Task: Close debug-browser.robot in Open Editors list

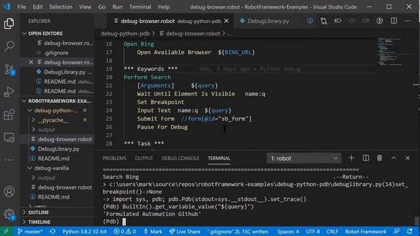Action: tap(31, 62)
